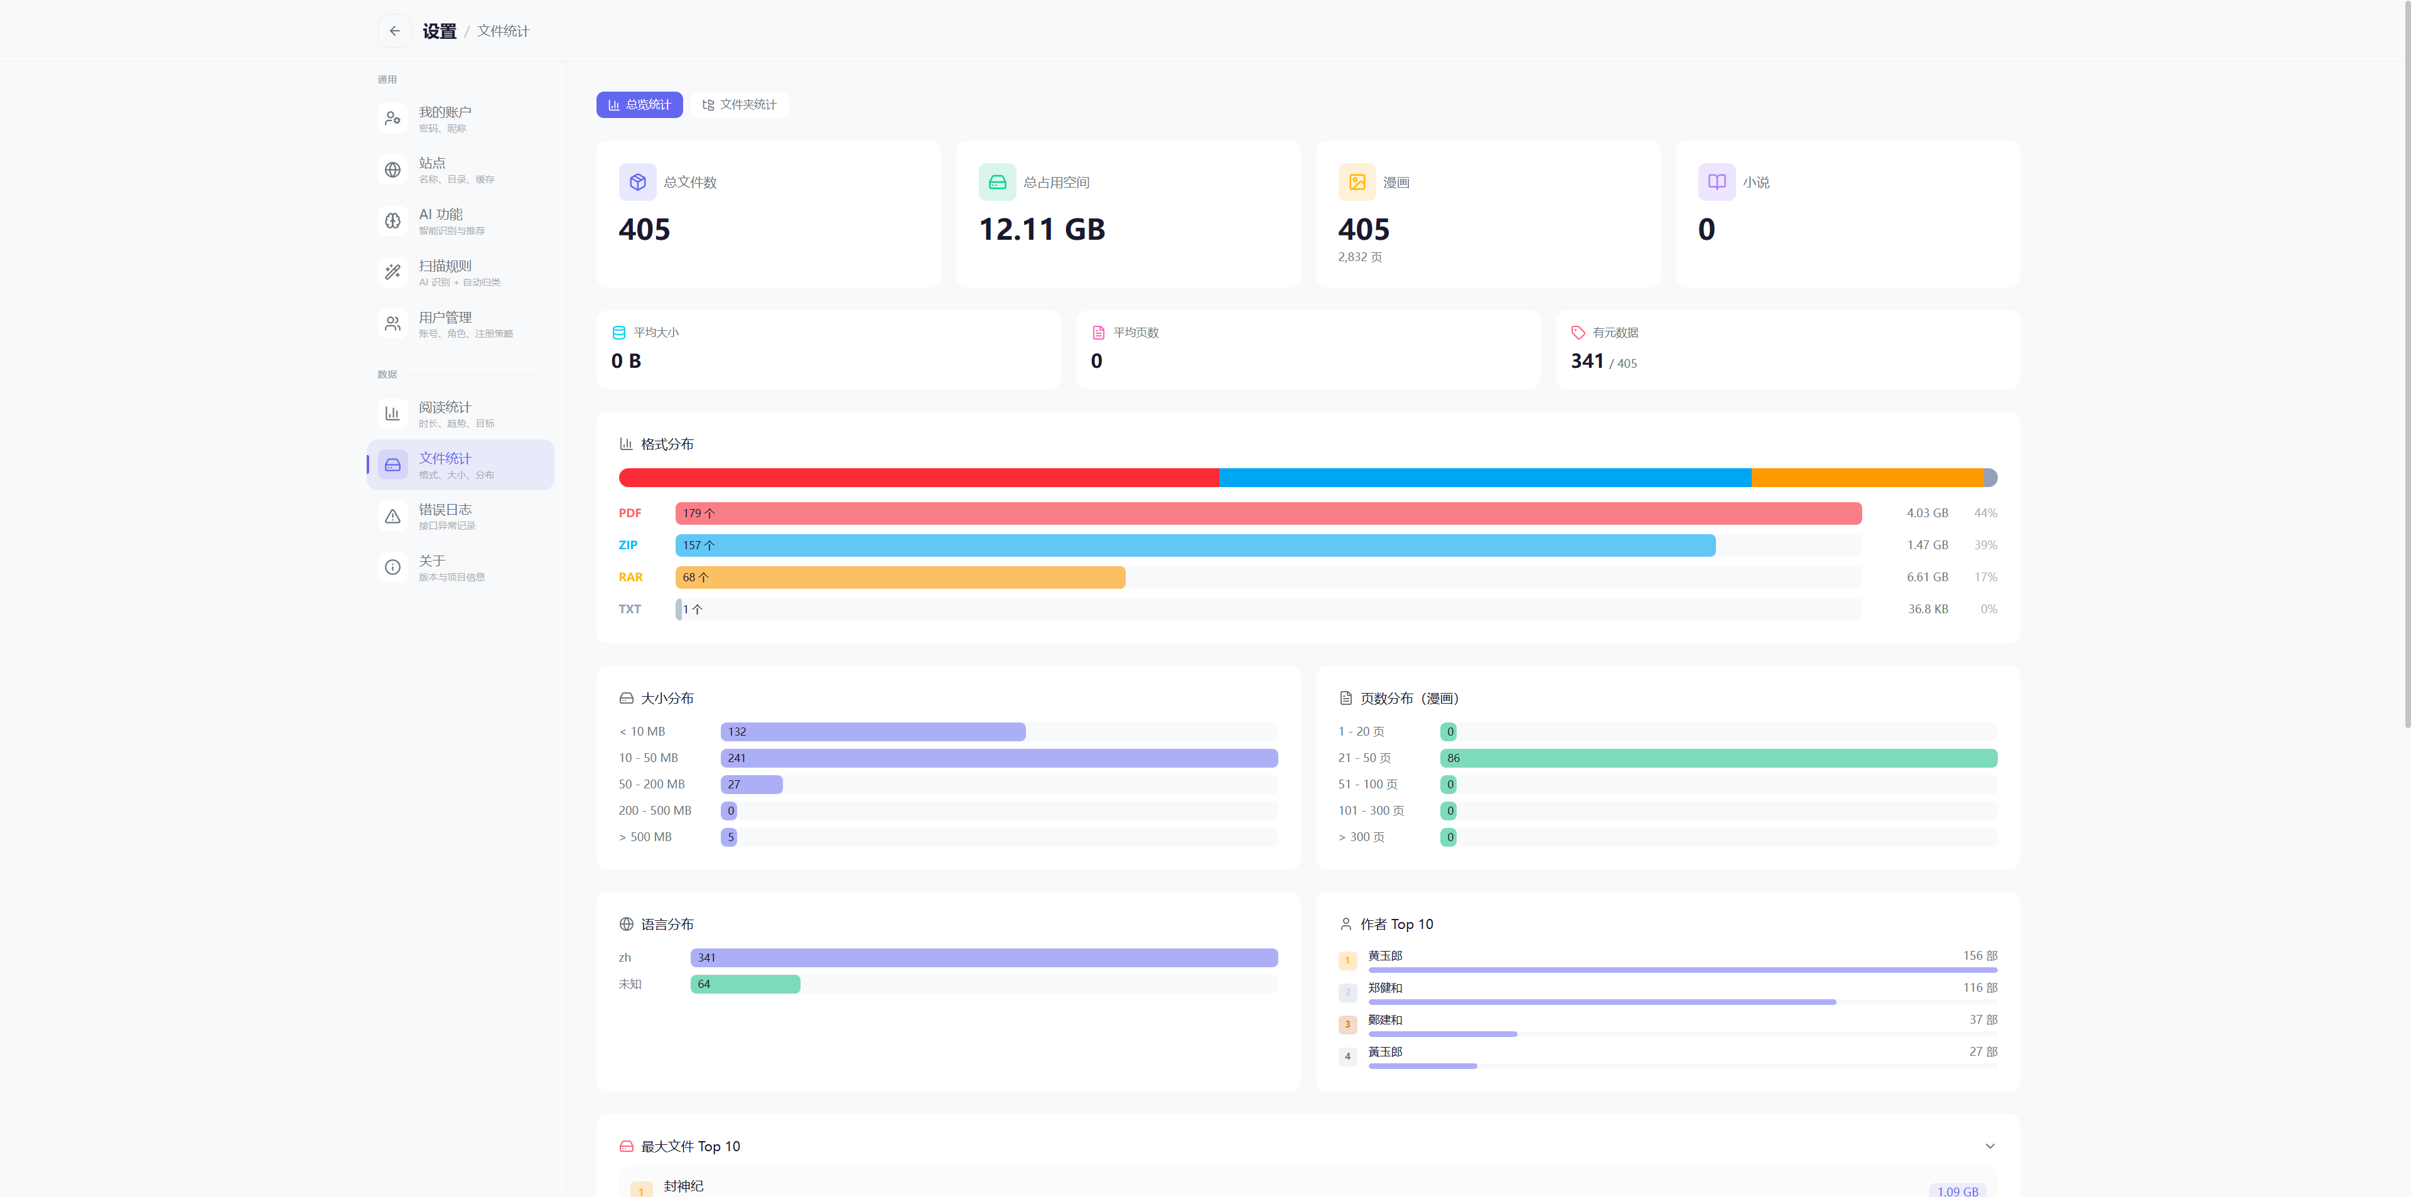Screen dimensions: 2411x1197
Task: Click the 页数分布 document icon
Action: pyautogui.click(x=1346, y=699)
